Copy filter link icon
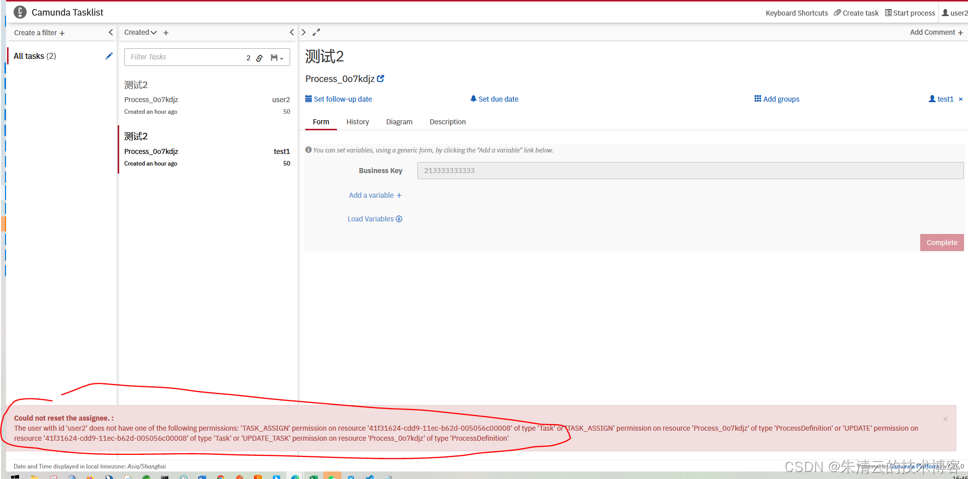This screenshot has width=968, height=479. 259,58
